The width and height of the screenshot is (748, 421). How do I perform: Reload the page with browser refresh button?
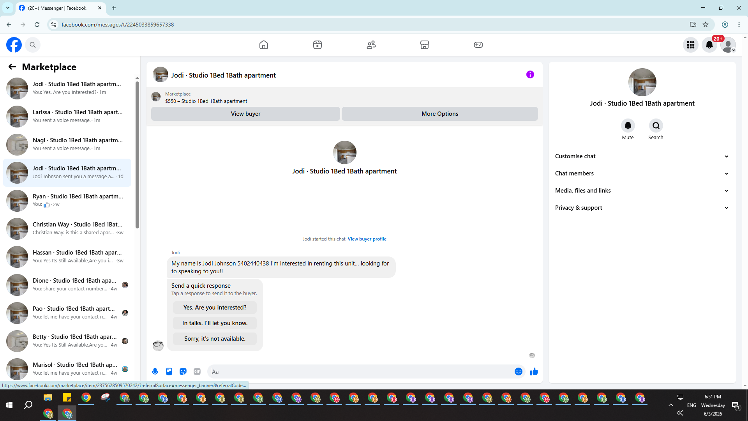(37, 25)
